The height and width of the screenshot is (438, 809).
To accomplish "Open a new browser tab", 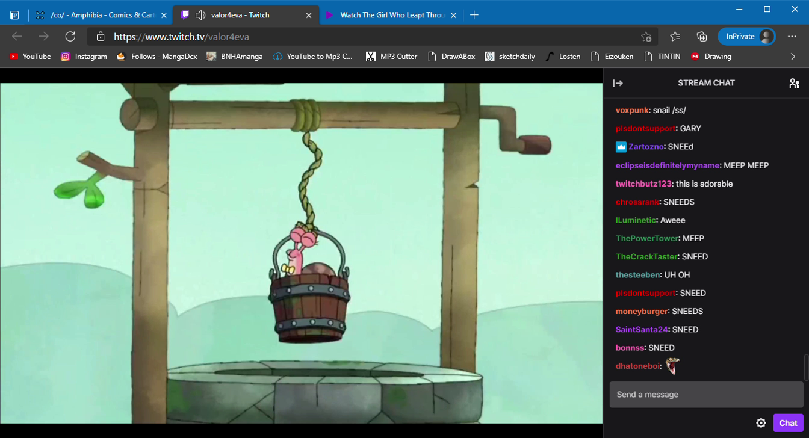I will coord(474,15).
